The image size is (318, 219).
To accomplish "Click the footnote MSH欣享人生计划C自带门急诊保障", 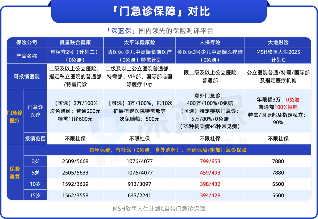I will 159,209.
